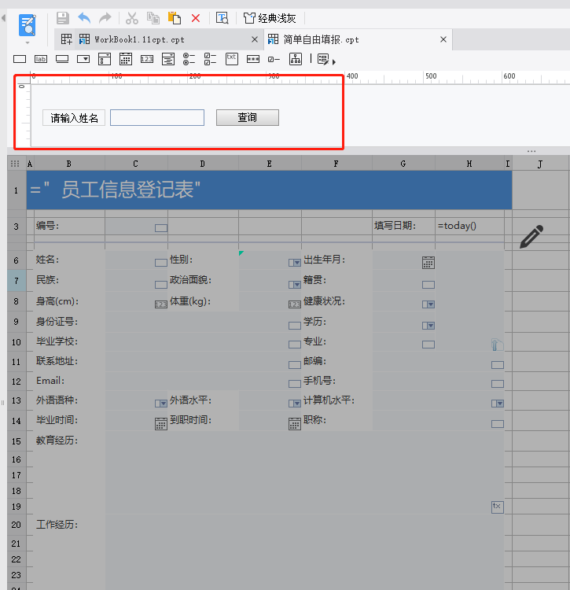Redo the reverted action
Screen dimensions: 570x590
tap(105, 18)
